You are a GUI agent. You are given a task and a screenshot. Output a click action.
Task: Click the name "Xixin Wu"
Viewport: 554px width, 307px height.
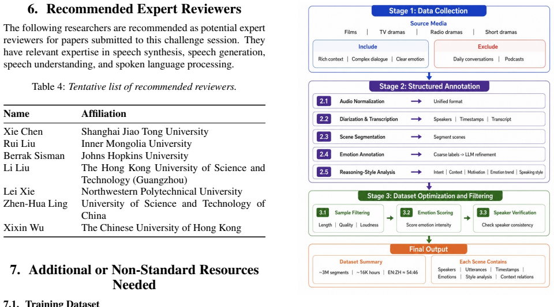[24, 228]
